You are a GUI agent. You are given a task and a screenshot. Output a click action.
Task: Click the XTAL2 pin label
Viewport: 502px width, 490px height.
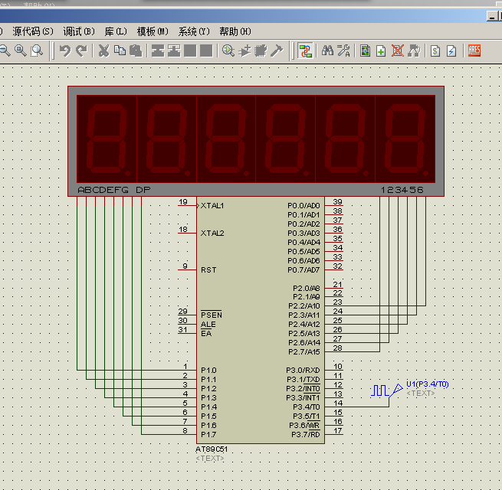pyautogui.click(x=212, y=234)
